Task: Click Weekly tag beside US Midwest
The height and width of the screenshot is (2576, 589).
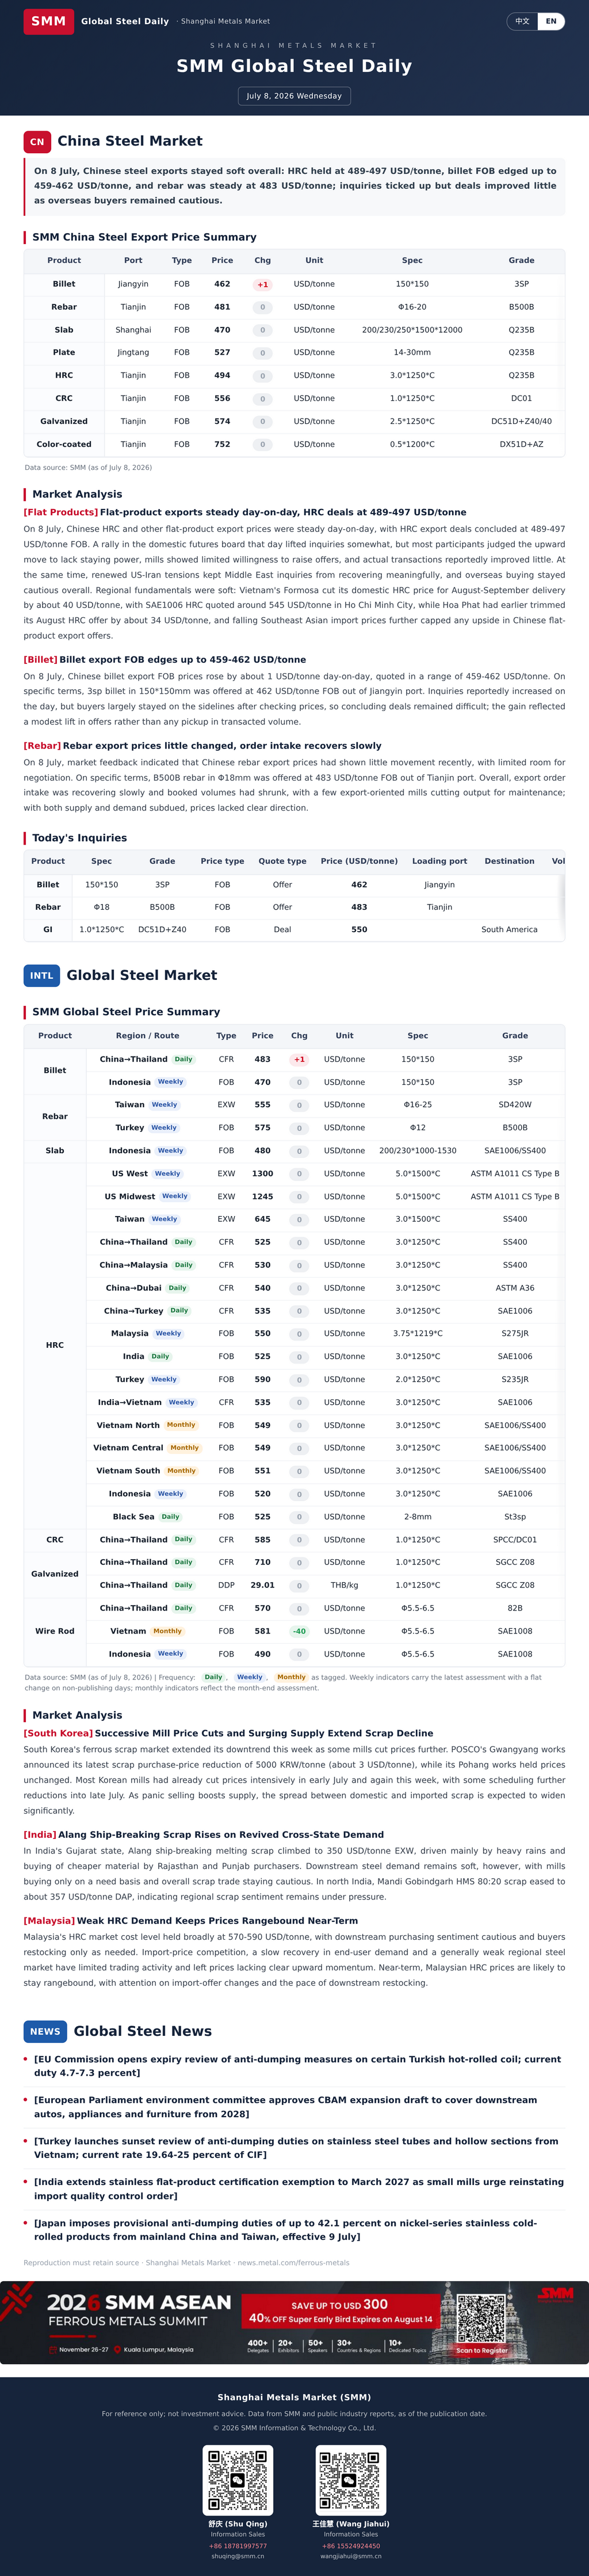Action: (x=175, y=1196)
